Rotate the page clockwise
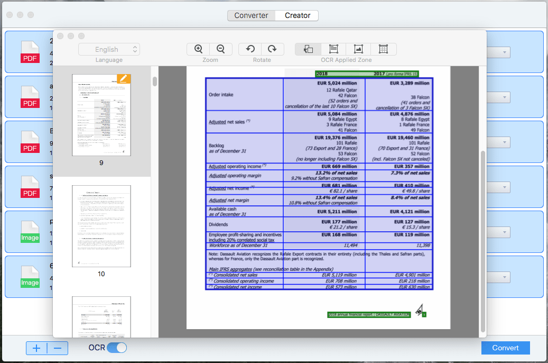This screenshot has height=363, width=548. 273,49
